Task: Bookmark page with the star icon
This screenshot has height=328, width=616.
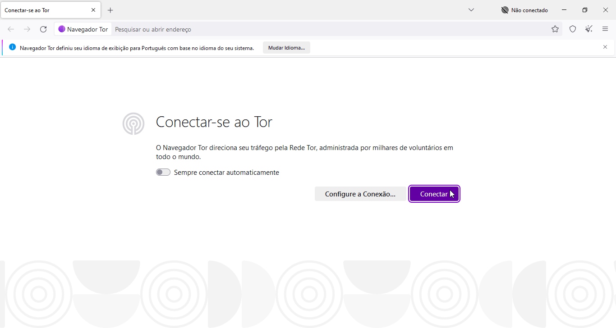Action: point(555,29)
